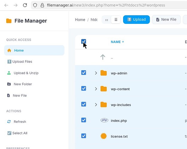
Task: Expand the wp-includes folder chevron
Action: pyautogui.click(x=96, y=105)
